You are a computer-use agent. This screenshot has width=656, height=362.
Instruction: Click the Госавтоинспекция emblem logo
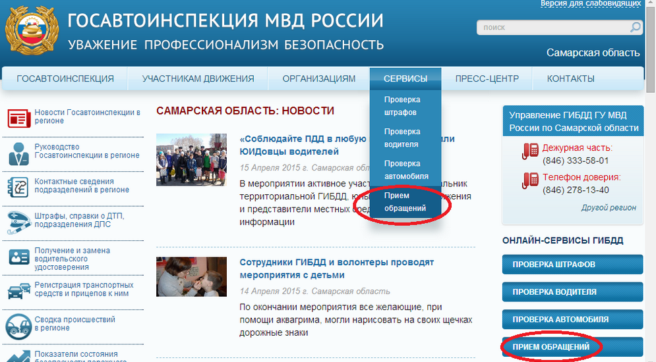(x=30, y=32)
